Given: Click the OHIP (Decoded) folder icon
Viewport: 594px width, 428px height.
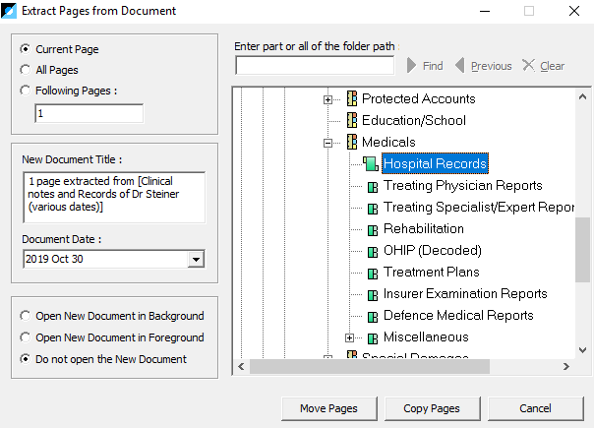Looking at the screenshot, I should 373,251.
